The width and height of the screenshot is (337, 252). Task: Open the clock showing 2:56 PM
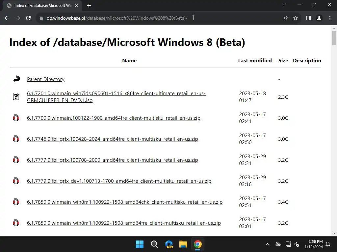314,244
